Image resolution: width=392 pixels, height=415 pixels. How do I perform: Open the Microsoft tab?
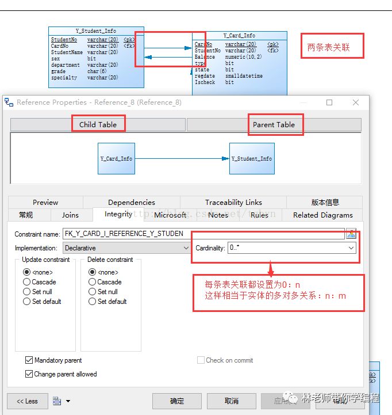(170, 215)
